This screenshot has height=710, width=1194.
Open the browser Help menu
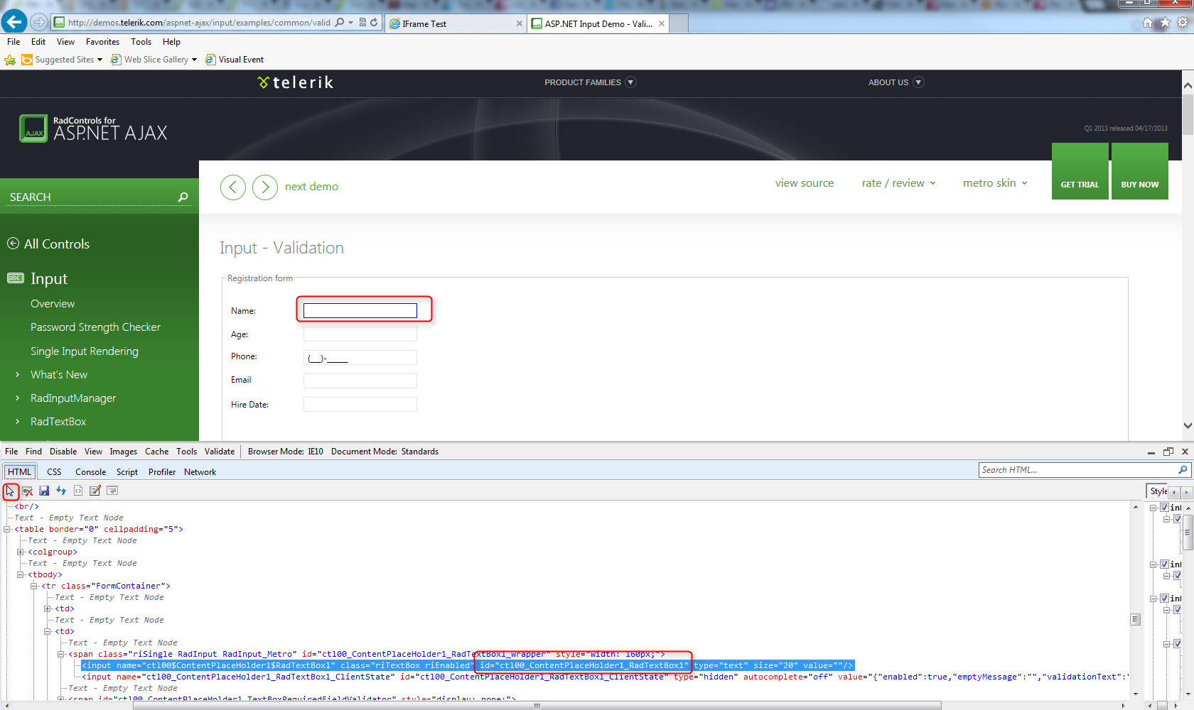click(x=171, y=42)
